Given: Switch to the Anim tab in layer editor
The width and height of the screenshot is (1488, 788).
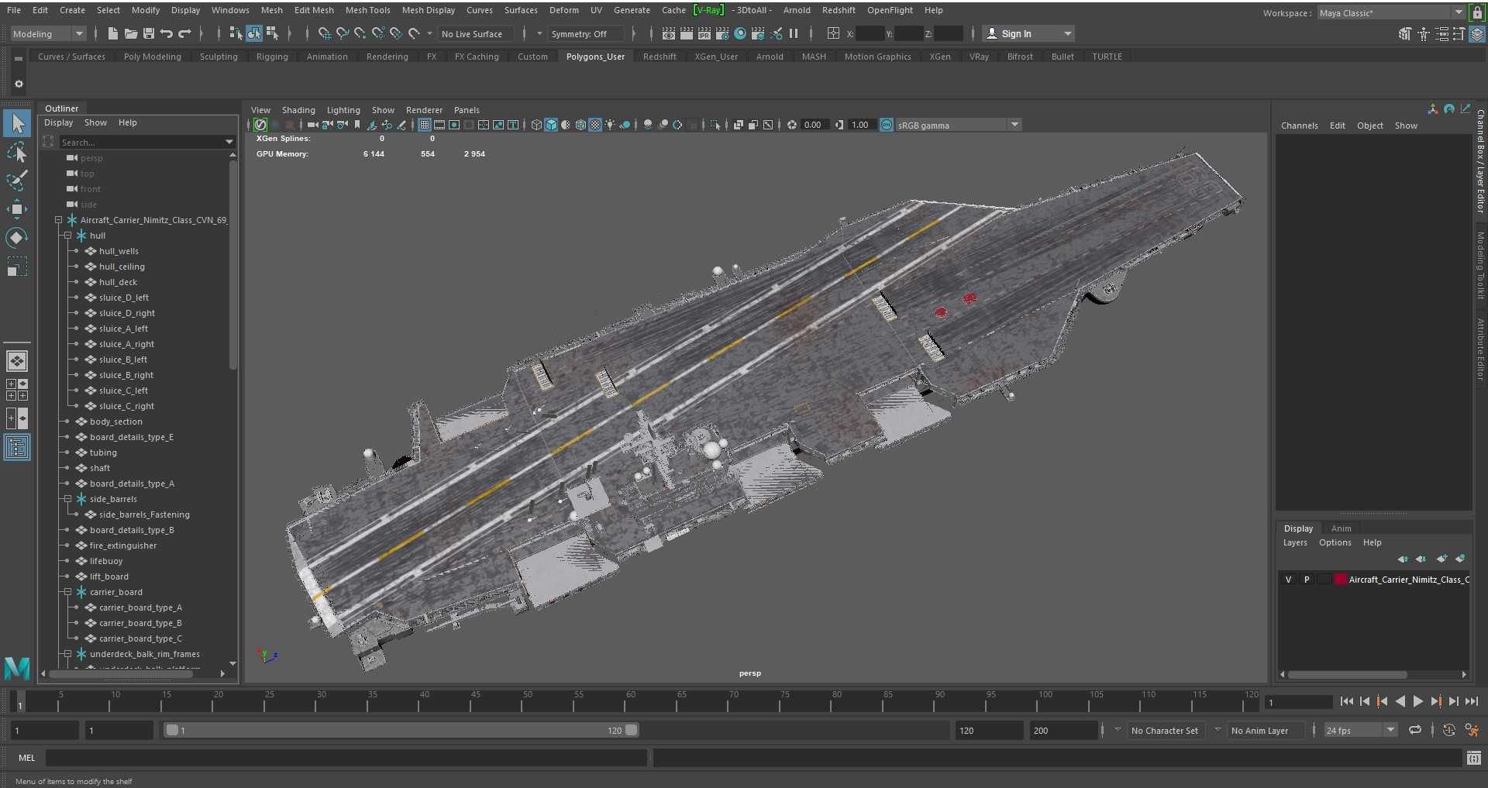Looking at the screenshot, I should tap(1341, 528).
